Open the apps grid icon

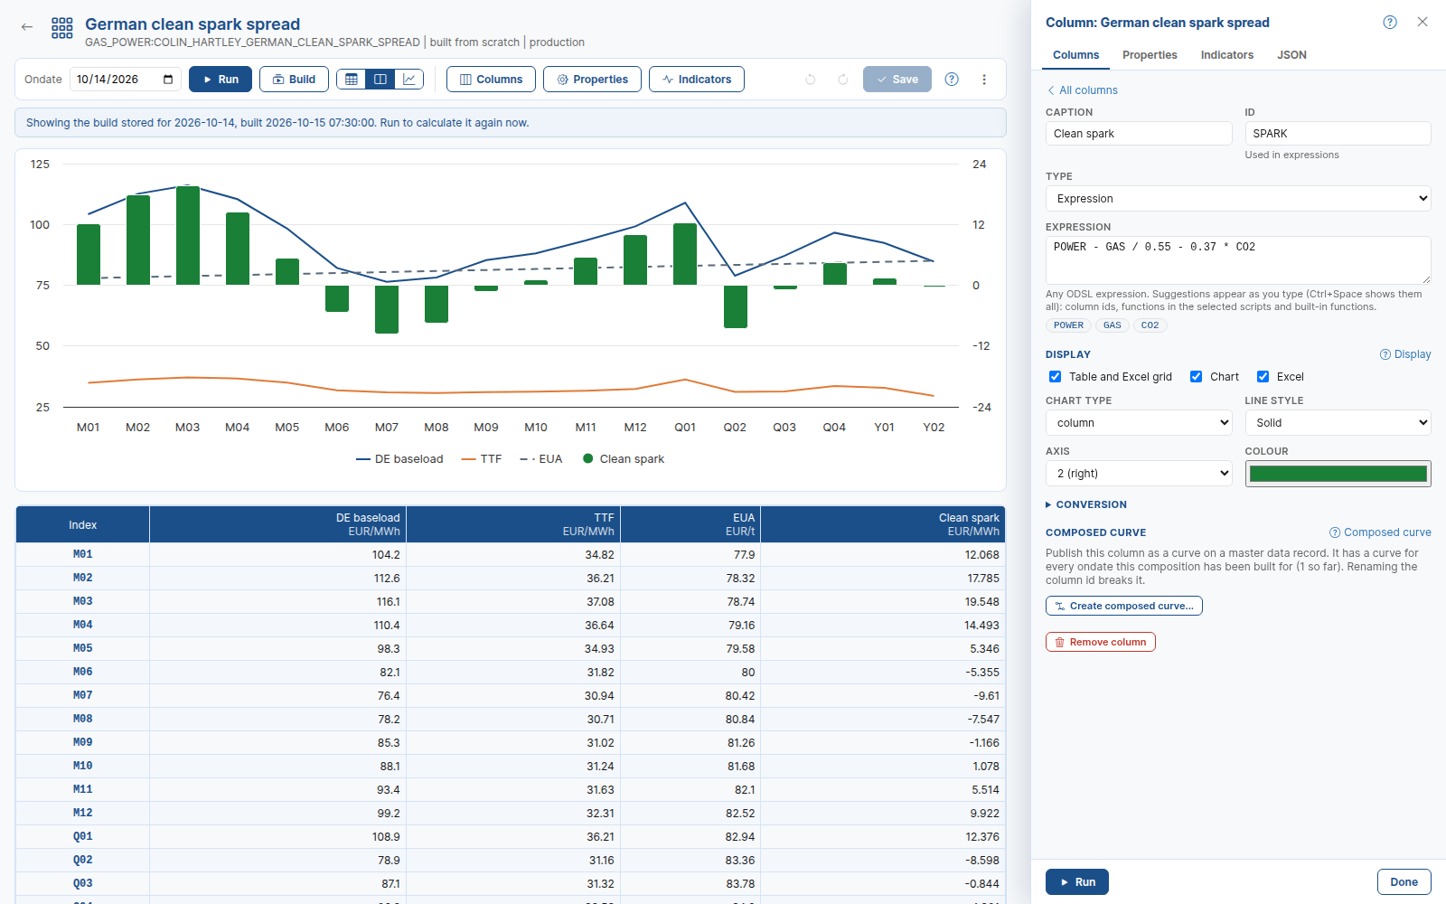62,28
